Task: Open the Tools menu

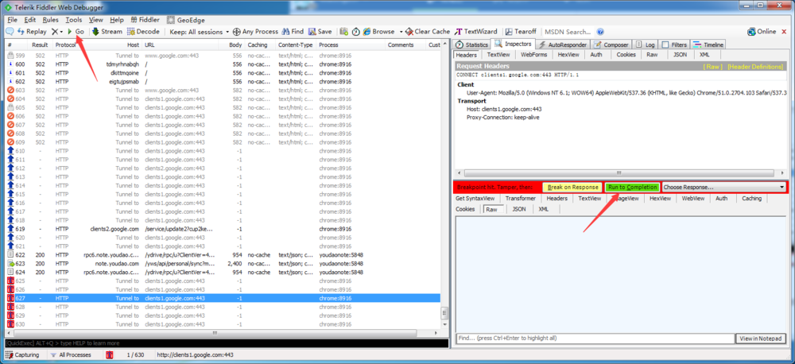Action: tap(73, 20)
